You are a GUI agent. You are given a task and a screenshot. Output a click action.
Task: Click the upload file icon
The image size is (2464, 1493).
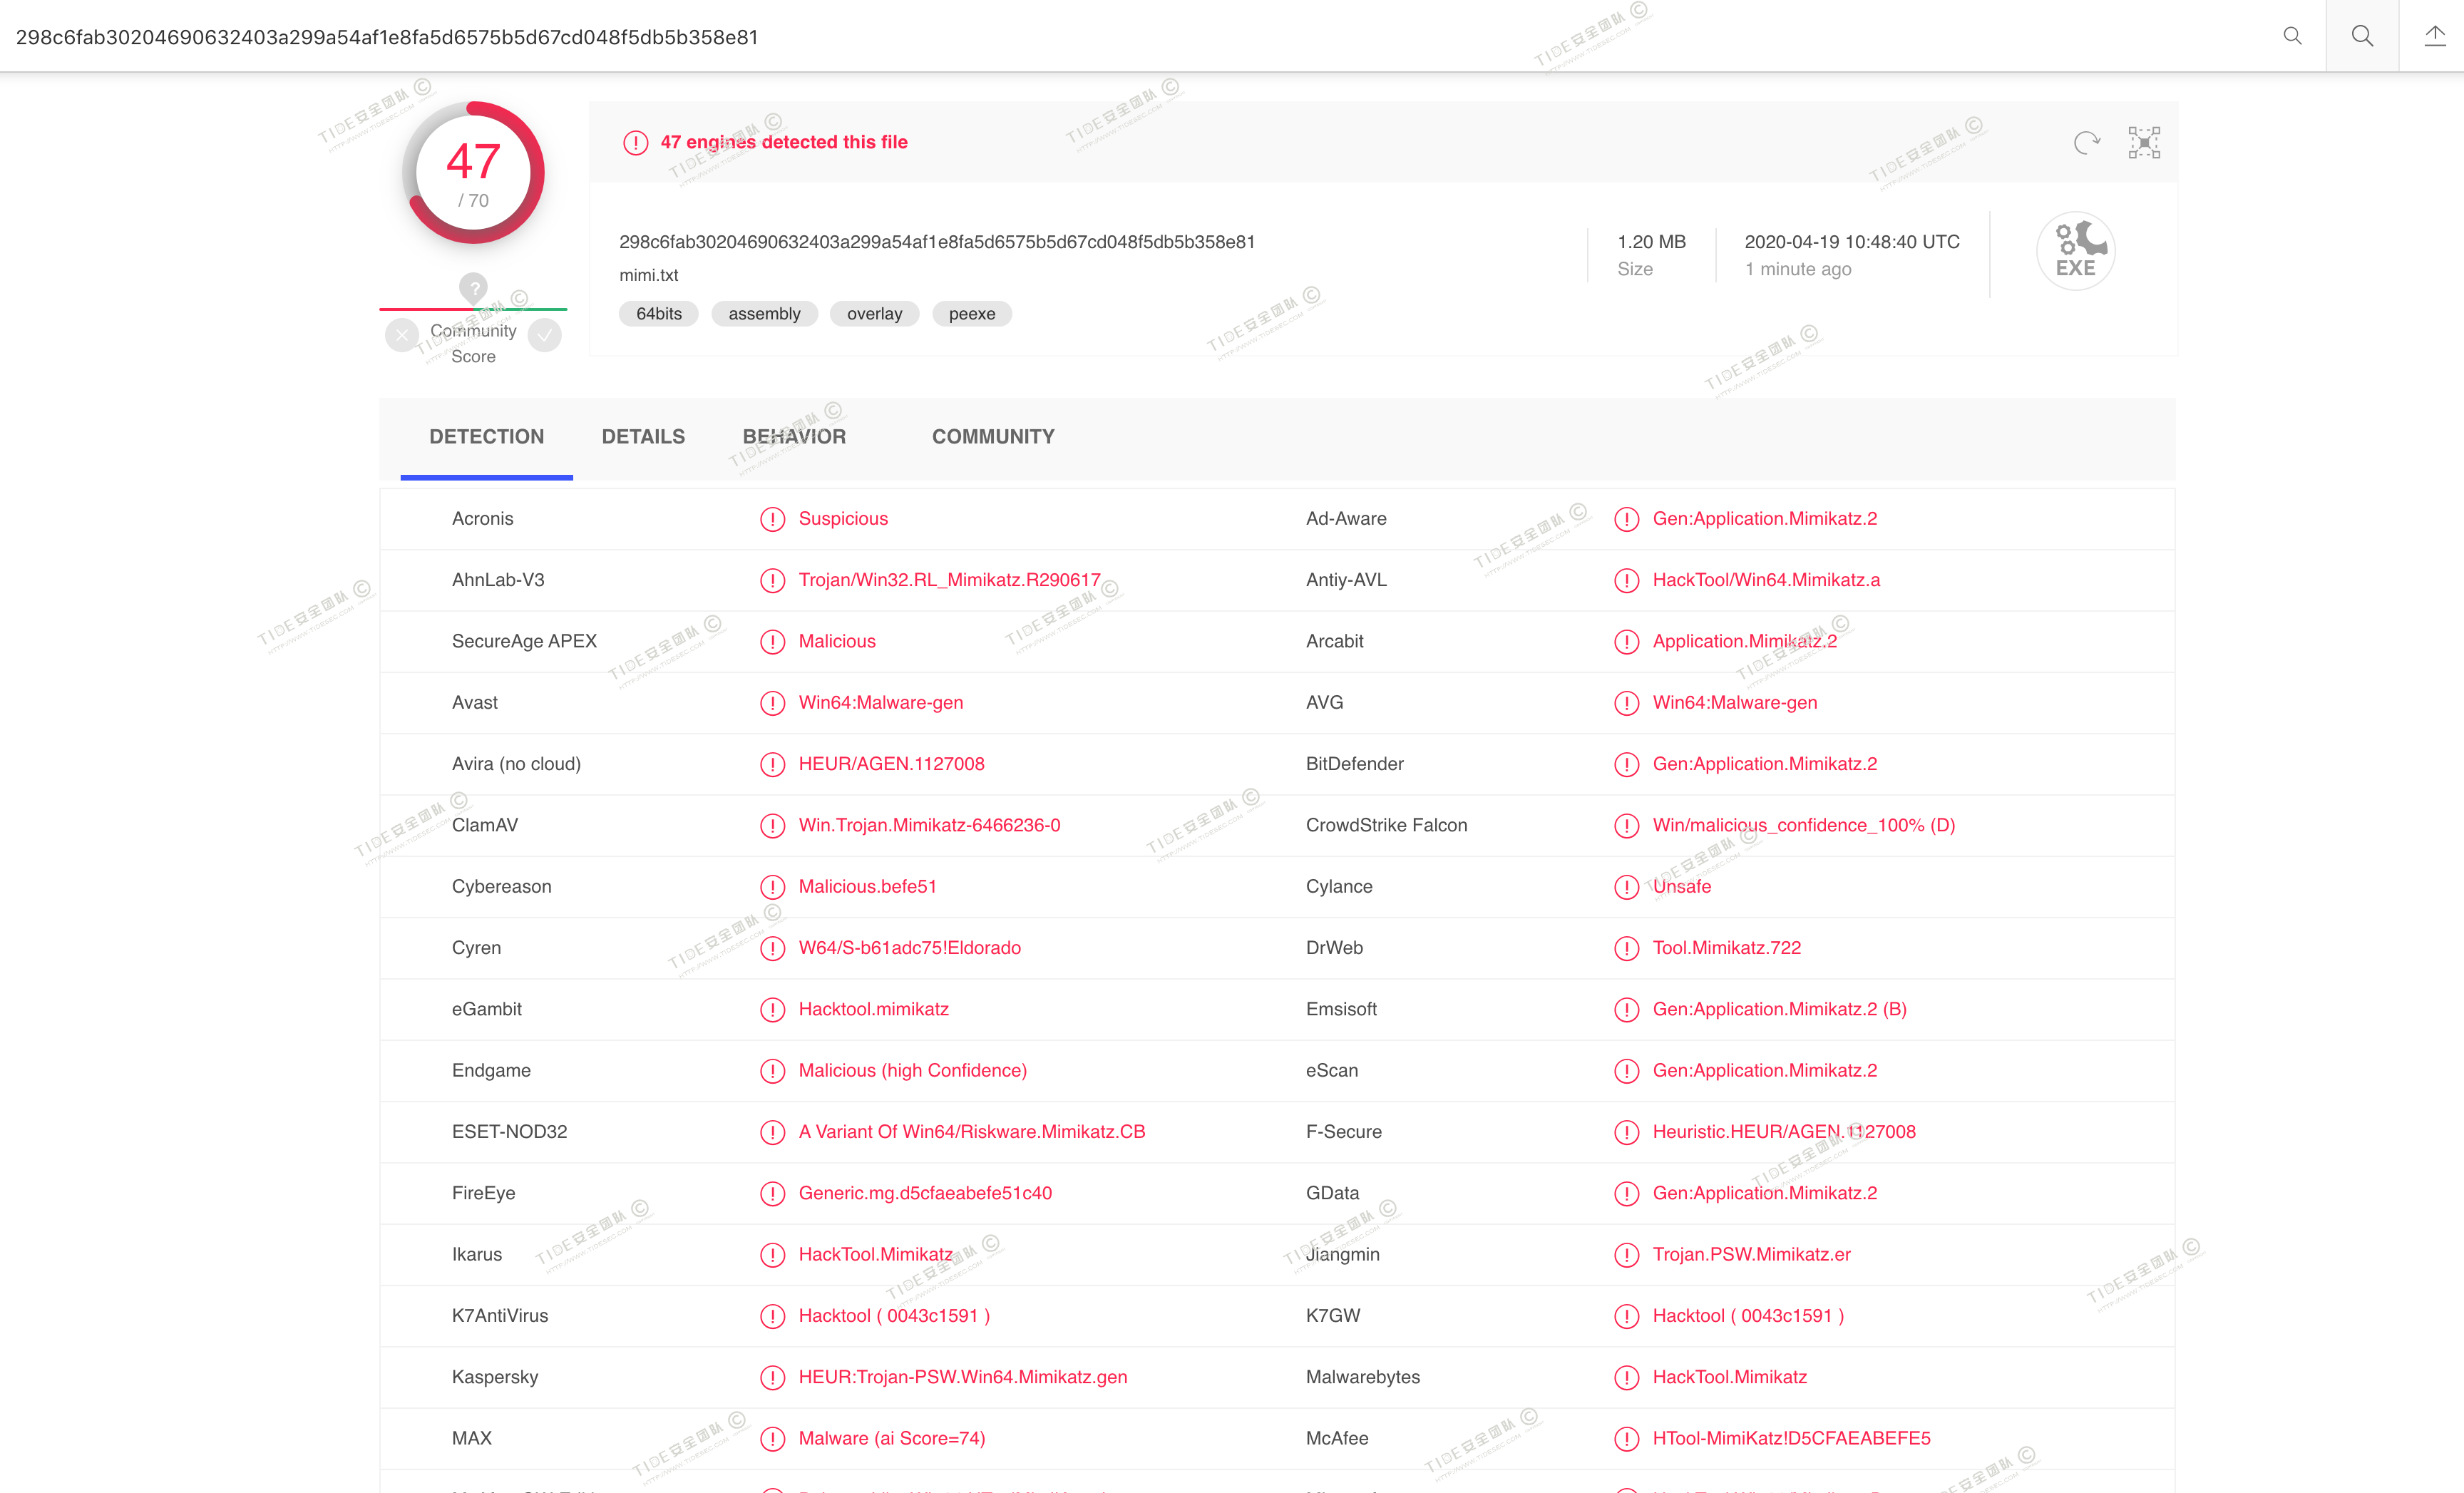click(x=2434, y=36)
